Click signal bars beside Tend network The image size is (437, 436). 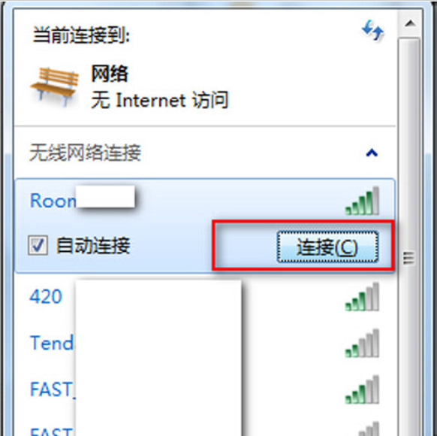click(x=362, y=343)
